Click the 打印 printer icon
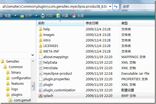Image resolution: width=156 pixels, height=104 pixels. point(43,16)
